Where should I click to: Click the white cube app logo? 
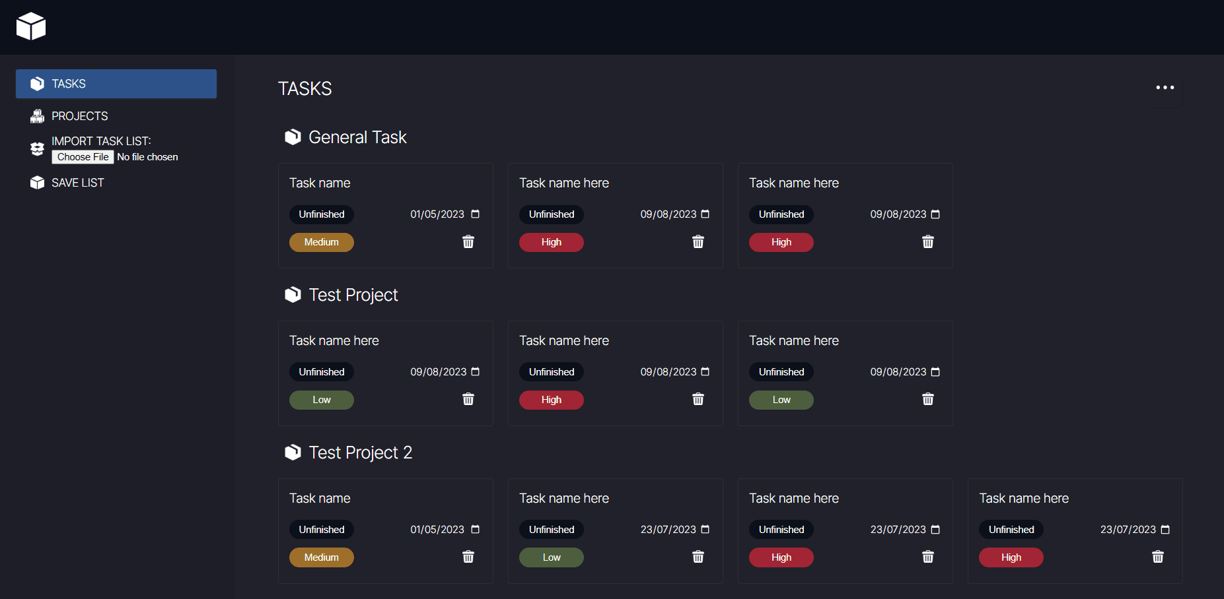pos(31,26)
